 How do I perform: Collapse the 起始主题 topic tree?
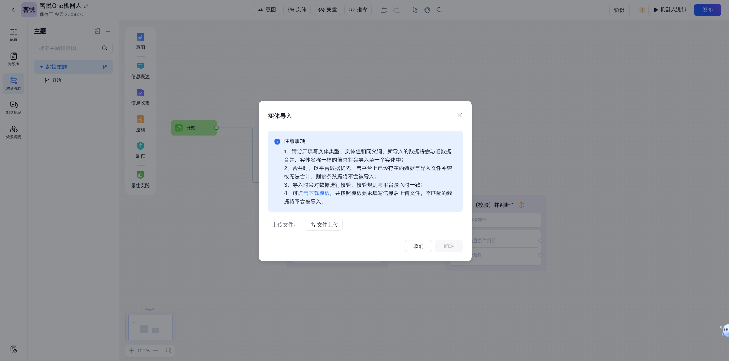pyautogui.click(x=41, y=66)
